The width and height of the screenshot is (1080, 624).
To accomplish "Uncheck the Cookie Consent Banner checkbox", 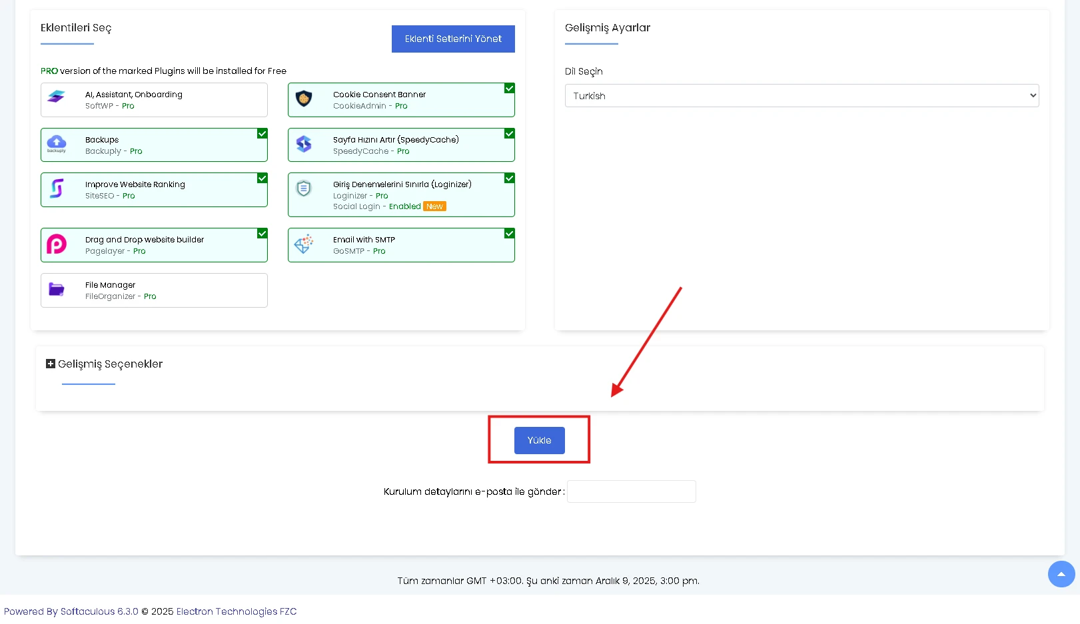I will [x=509, y=89].
